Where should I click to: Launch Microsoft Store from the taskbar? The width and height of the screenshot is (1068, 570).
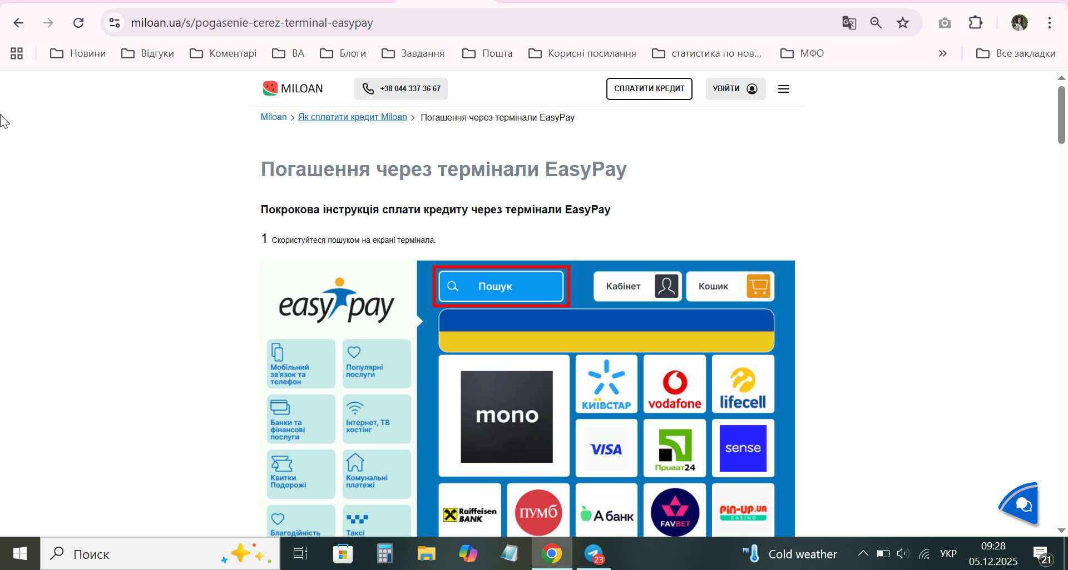click(x=343, y=553)
